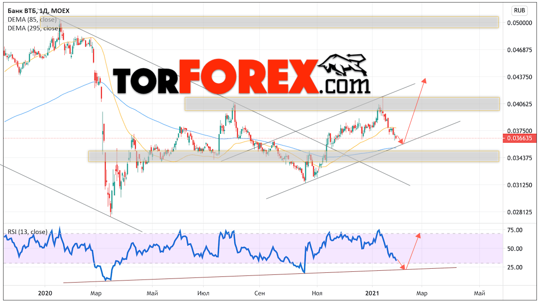Click the Май 2021 time axis label
540x303 pixels.
pyautogui.click(x=479, y=293)
